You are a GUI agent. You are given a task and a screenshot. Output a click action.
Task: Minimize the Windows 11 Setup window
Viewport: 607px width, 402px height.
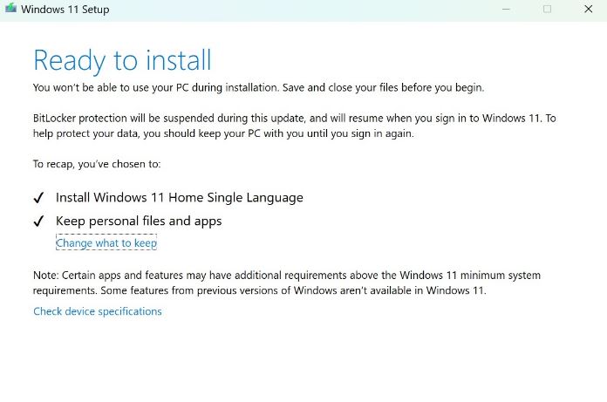click(507, 10)
